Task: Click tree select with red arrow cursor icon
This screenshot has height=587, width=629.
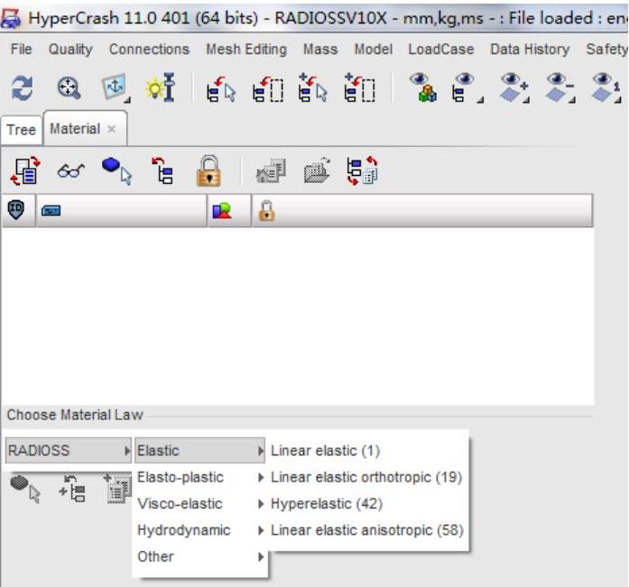Action: tap(220, 88)
